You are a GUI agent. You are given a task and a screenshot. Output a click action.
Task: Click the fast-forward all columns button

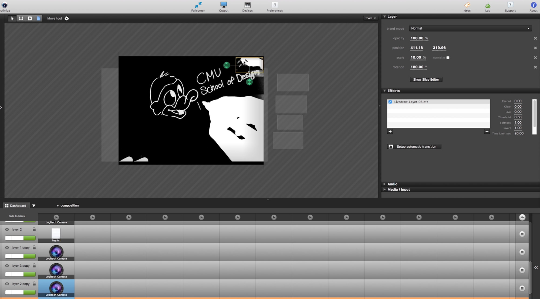click(x=522, y=217)
